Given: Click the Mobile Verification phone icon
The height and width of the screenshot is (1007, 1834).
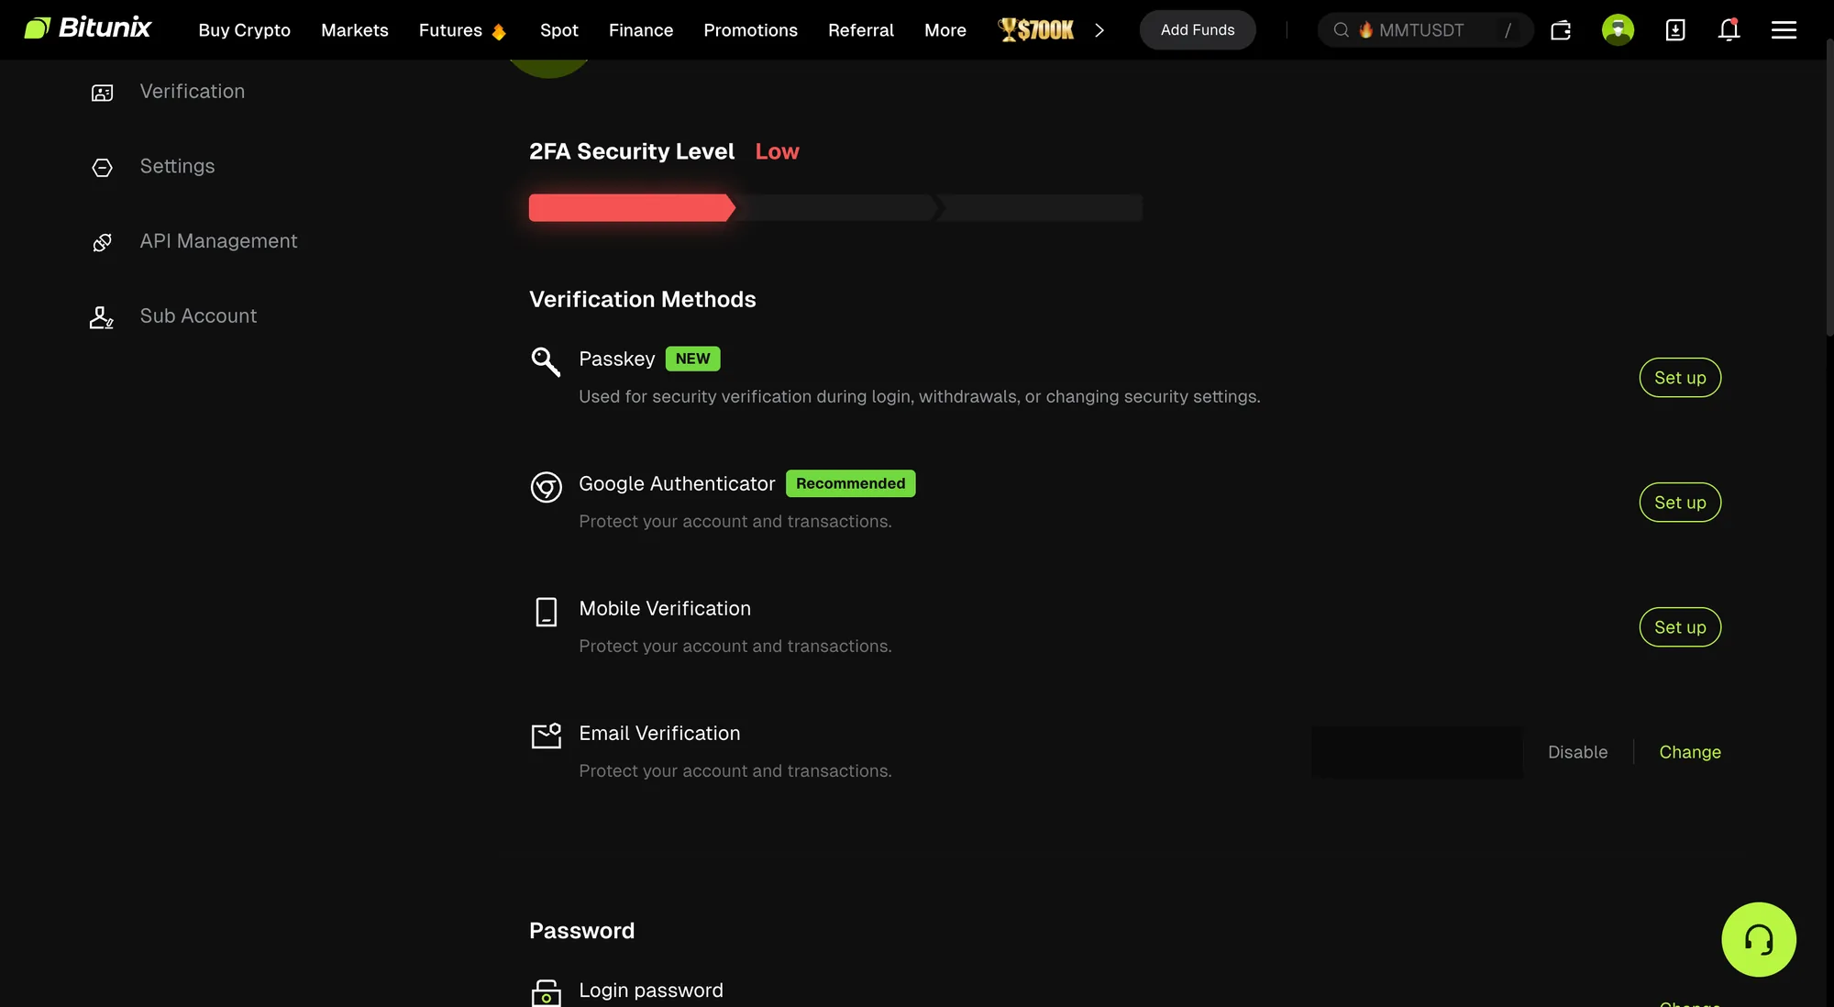Looking at the screenshot, I should pos(546,612).
